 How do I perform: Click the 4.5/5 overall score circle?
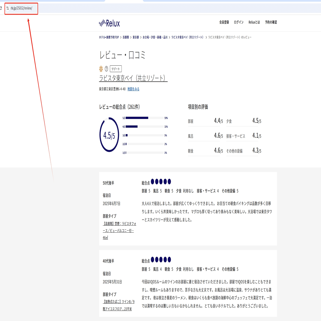click(x=109, y=135)
